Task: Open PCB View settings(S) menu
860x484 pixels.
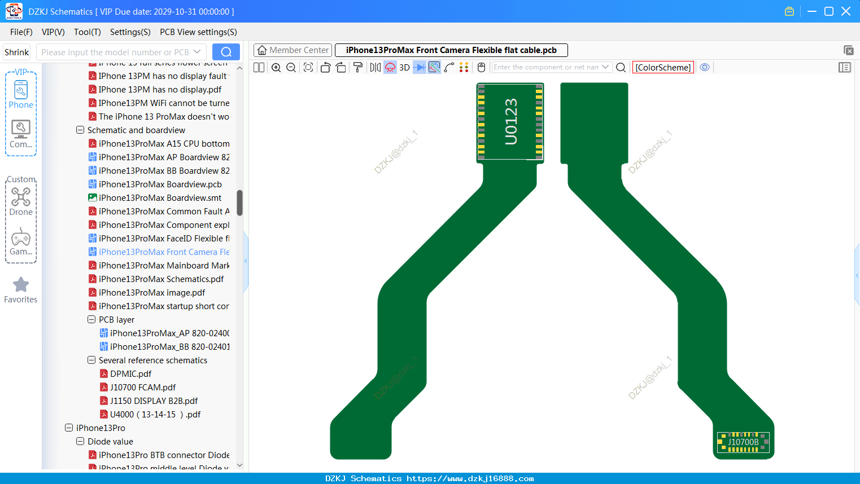Action: [x=198, y=32]
